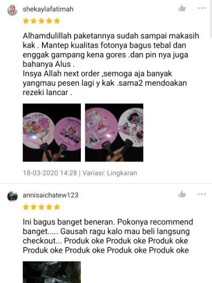212x283 pixels.
Task: Select shekaylafatimah's five-star rating
Action: tap(42, 21)
